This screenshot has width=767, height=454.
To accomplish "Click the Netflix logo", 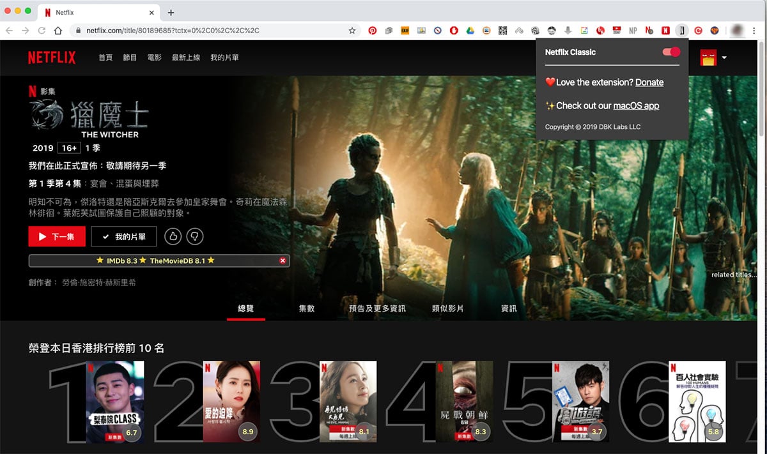I will [52, 57].
